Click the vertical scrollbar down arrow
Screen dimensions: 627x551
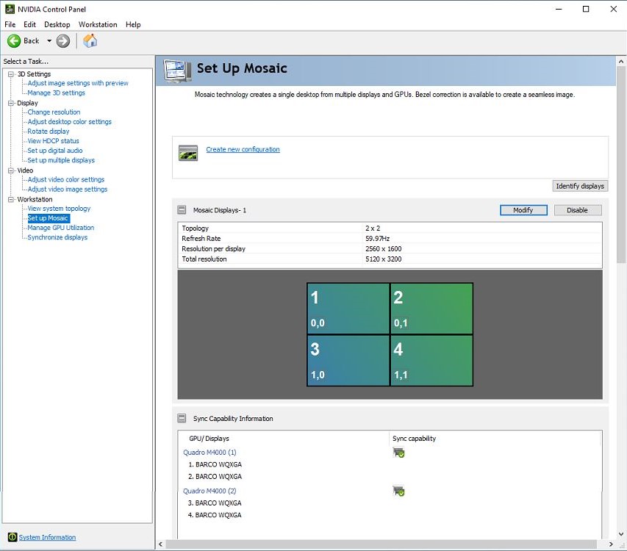tap(621, 534)
